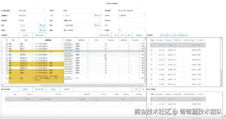This screenshot has height=119, width=226.
Task: Open the color dropdown between 工厂 and season rows
Action: click(100, 20)
